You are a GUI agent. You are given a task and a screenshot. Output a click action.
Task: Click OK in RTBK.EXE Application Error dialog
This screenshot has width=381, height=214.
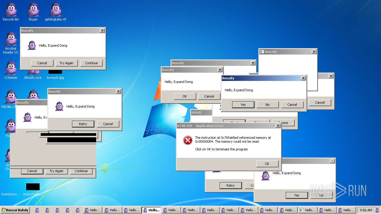pos(267,164)
